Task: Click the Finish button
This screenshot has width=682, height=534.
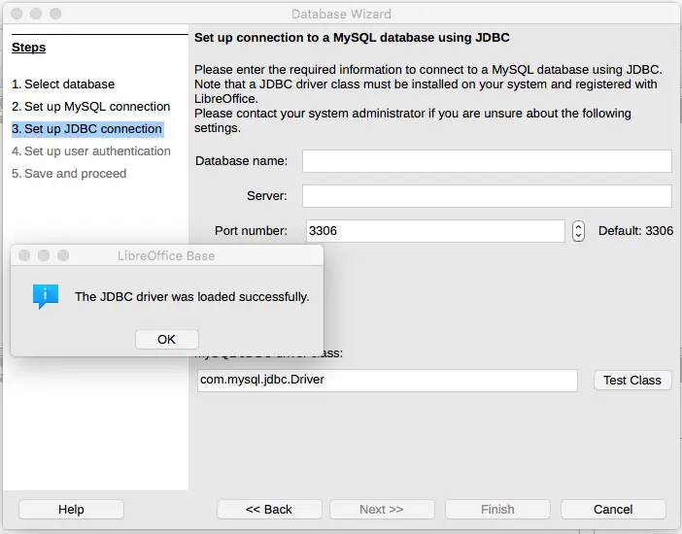Action: click(x=497, y=509)
